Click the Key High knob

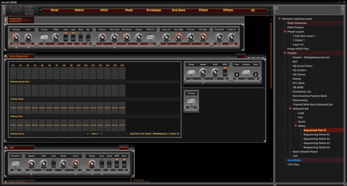(179, 37)
